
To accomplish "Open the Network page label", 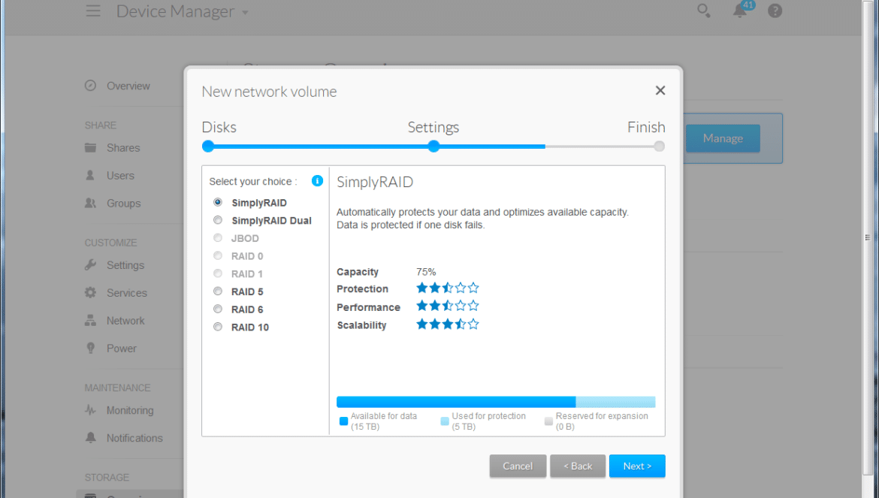I will point(125,321).
